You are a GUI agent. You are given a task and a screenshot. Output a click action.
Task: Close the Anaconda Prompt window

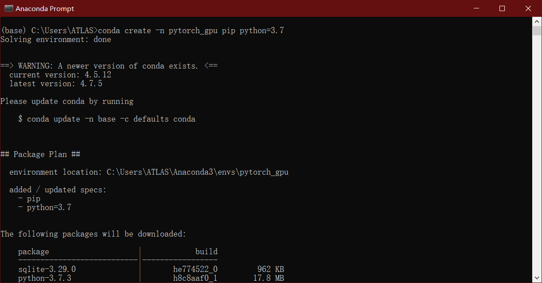tap(528, 8)
